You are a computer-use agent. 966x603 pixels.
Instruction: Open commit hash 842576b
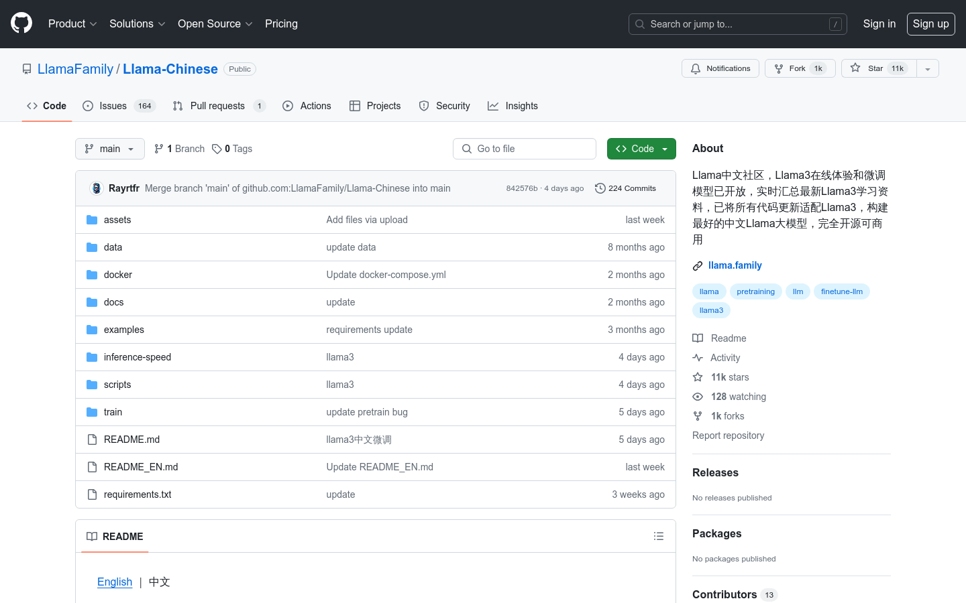tap(522, 188)
